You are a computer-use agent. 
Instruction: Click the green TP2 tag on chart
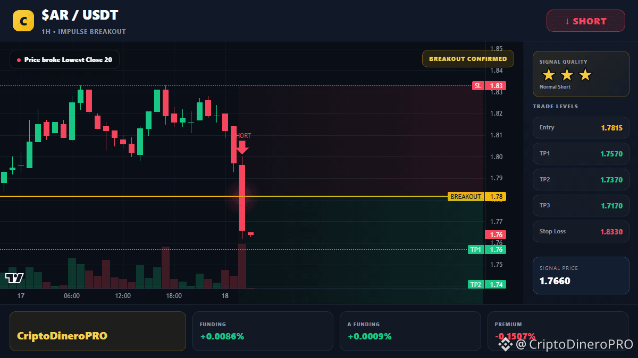[x=476, y=285]
